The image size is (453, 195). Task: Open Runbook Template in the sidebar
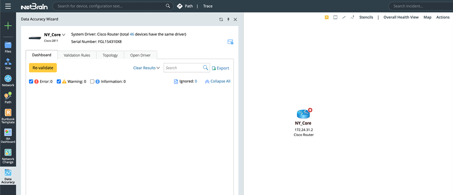coord(8,117)
